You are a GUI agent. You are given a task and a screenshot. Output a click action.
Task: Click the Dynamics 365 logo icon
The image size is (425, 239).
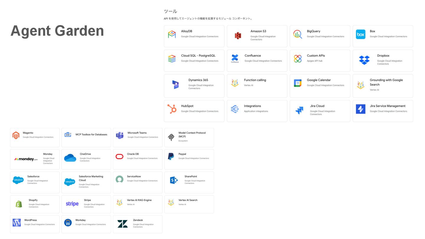click(176, 85)
